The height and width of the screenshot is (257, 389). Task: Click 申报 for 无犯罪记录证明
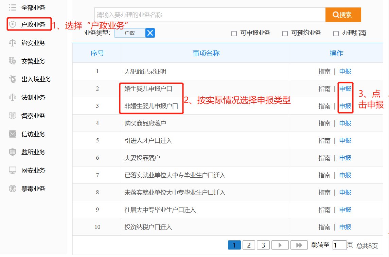pos(345,72)
